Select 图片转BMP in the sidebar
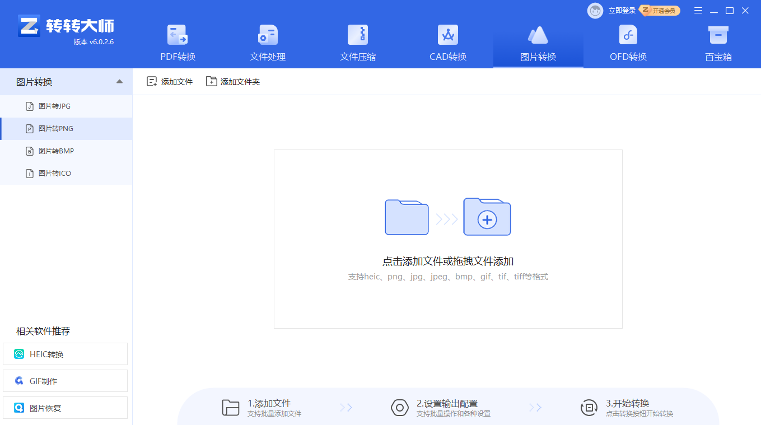 pyautogui.click(x=56, y=151)
